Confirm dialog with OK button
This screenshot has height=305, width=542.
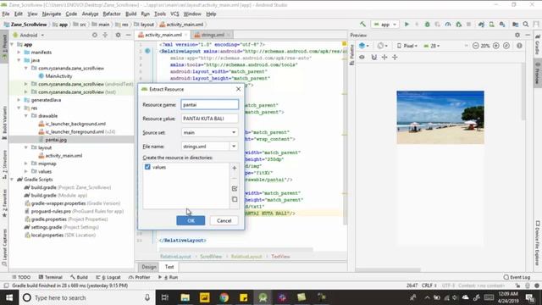[191, 220]
